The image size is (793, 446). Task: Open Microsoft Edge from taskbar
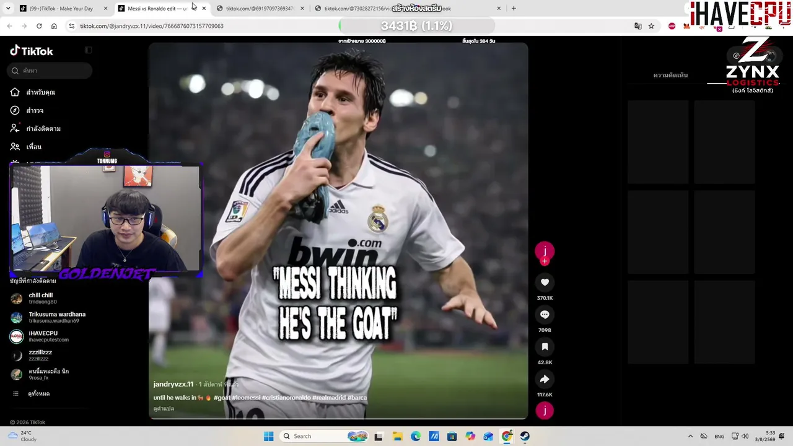(416, 436)
